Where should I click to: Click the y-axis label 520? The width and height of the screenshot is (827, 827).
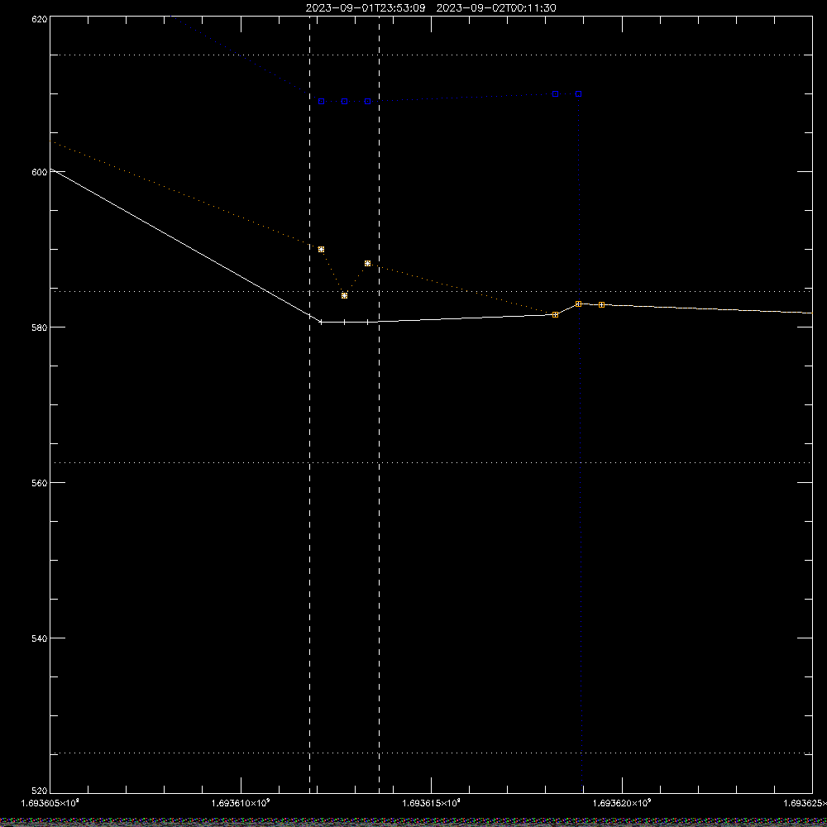pos(40,791)
